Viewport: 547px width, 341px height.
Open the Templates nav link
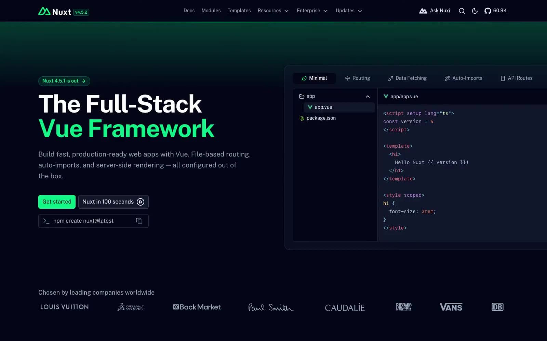[239, 11]
